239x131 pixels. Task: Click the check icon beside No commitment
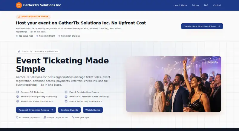click(37, 36)
